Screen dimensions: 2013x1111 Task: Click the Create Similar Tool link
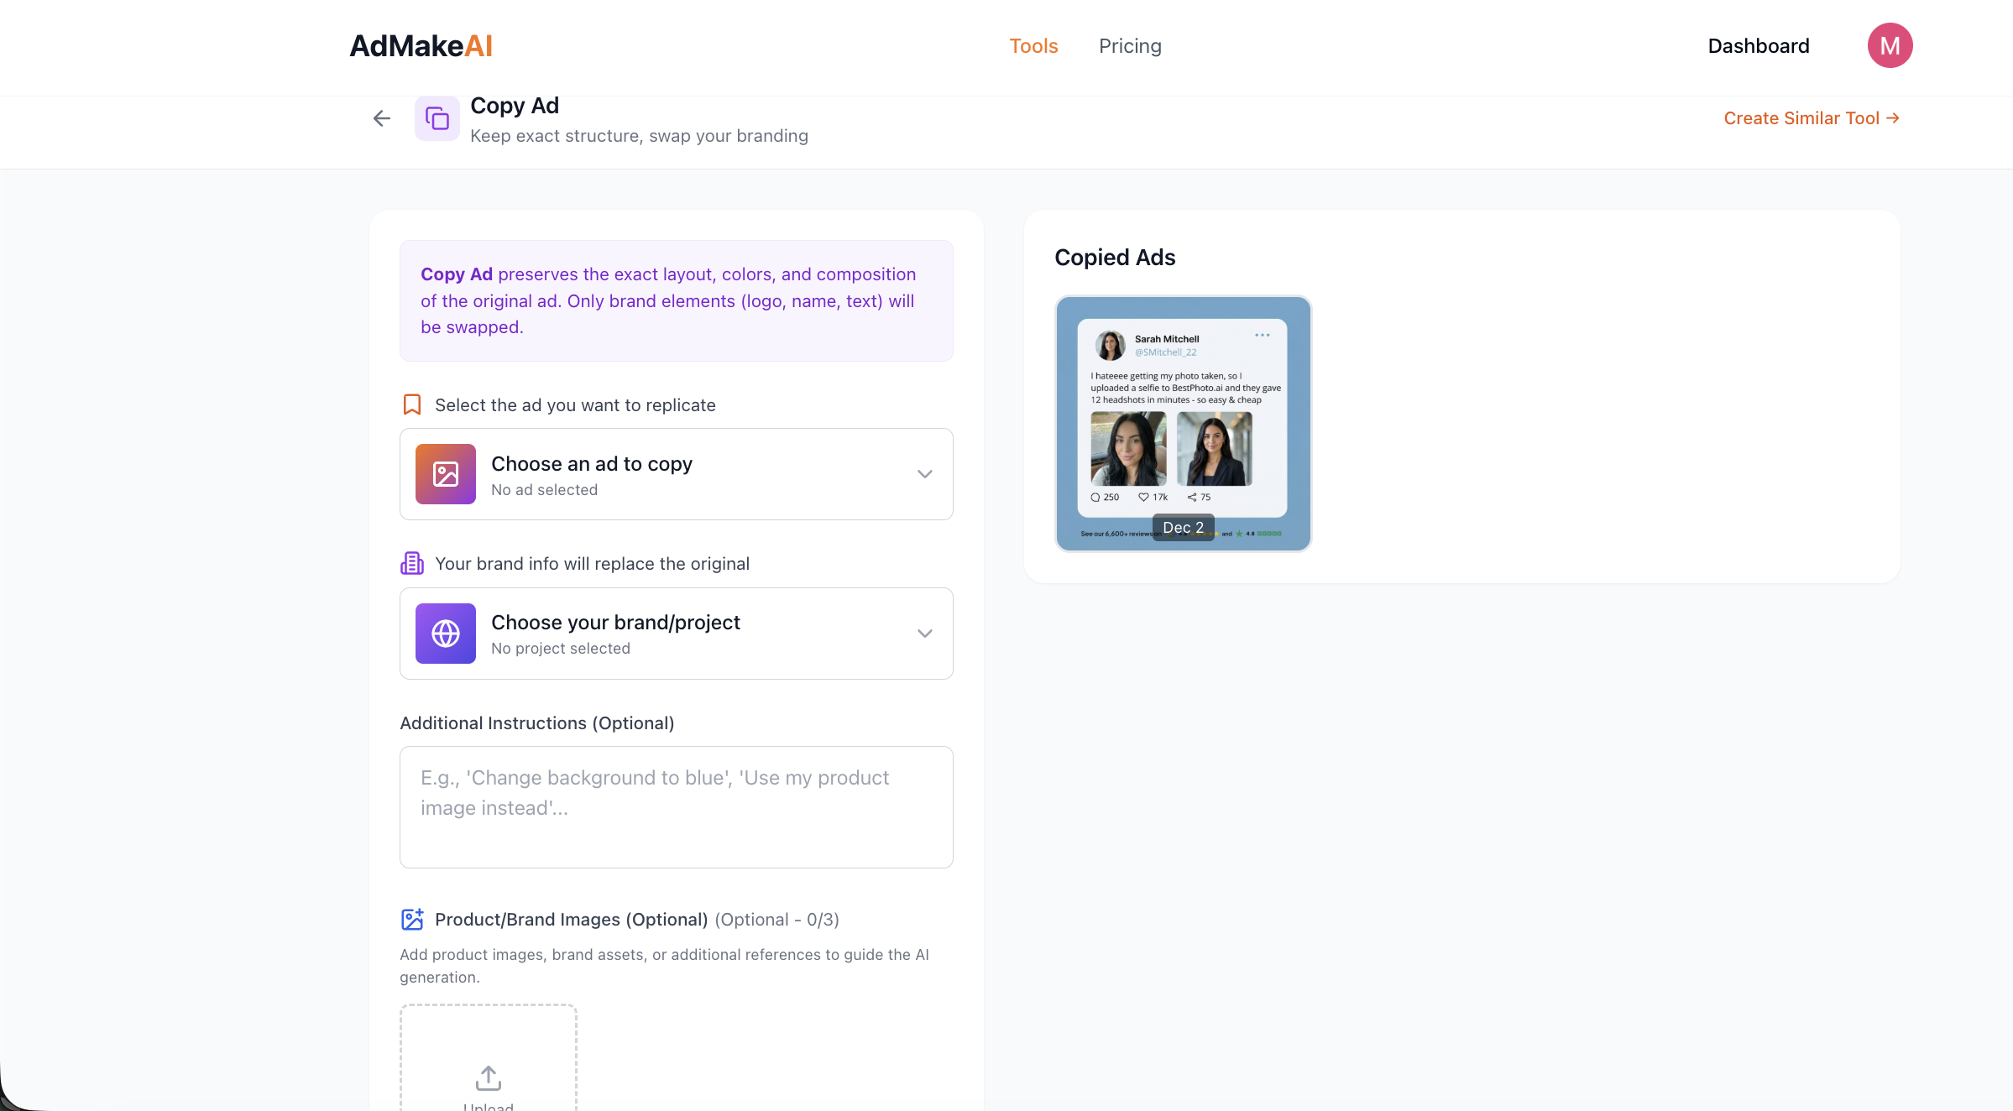[x=1811, y=118]
